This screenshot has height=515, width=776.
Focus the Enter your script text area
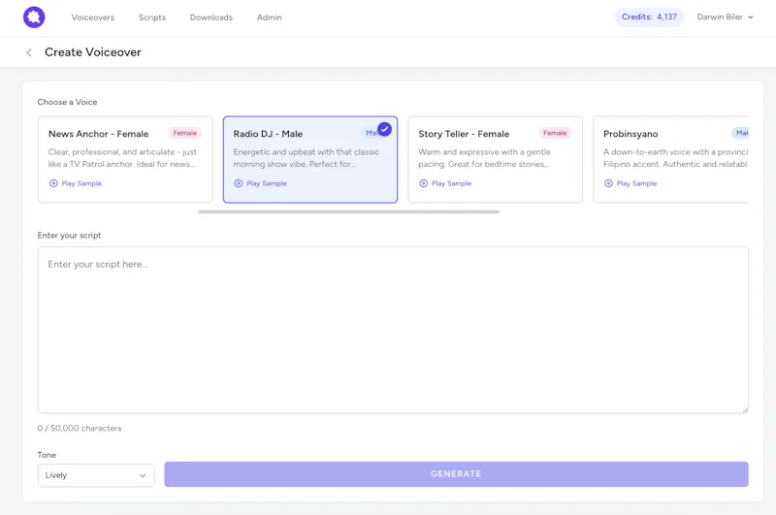(393, 330)
